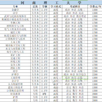Image resolution: width=102 pixels, height=102 pixels.
Task: Select the 建筑工程技术 cell
Action: [15, 87]
